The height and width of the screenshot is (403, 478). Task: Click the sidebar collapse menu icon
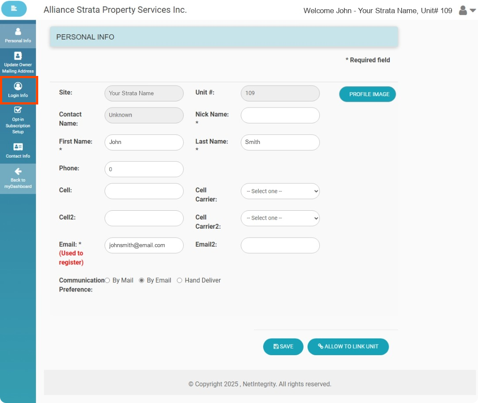tap(14, 9)
